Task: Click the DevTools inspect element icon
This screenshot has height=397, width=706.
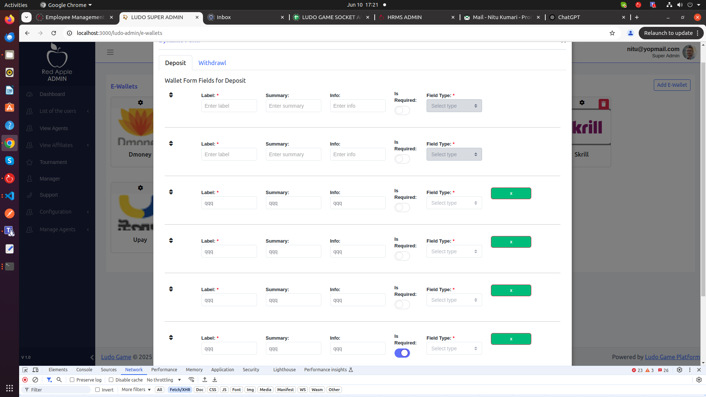Action: 25,370
